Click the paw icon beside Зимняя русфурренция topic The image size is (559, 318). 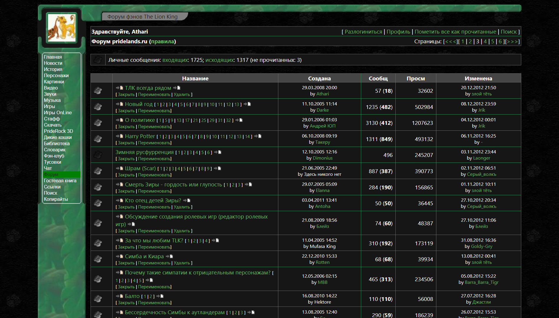tap(98, 155)
